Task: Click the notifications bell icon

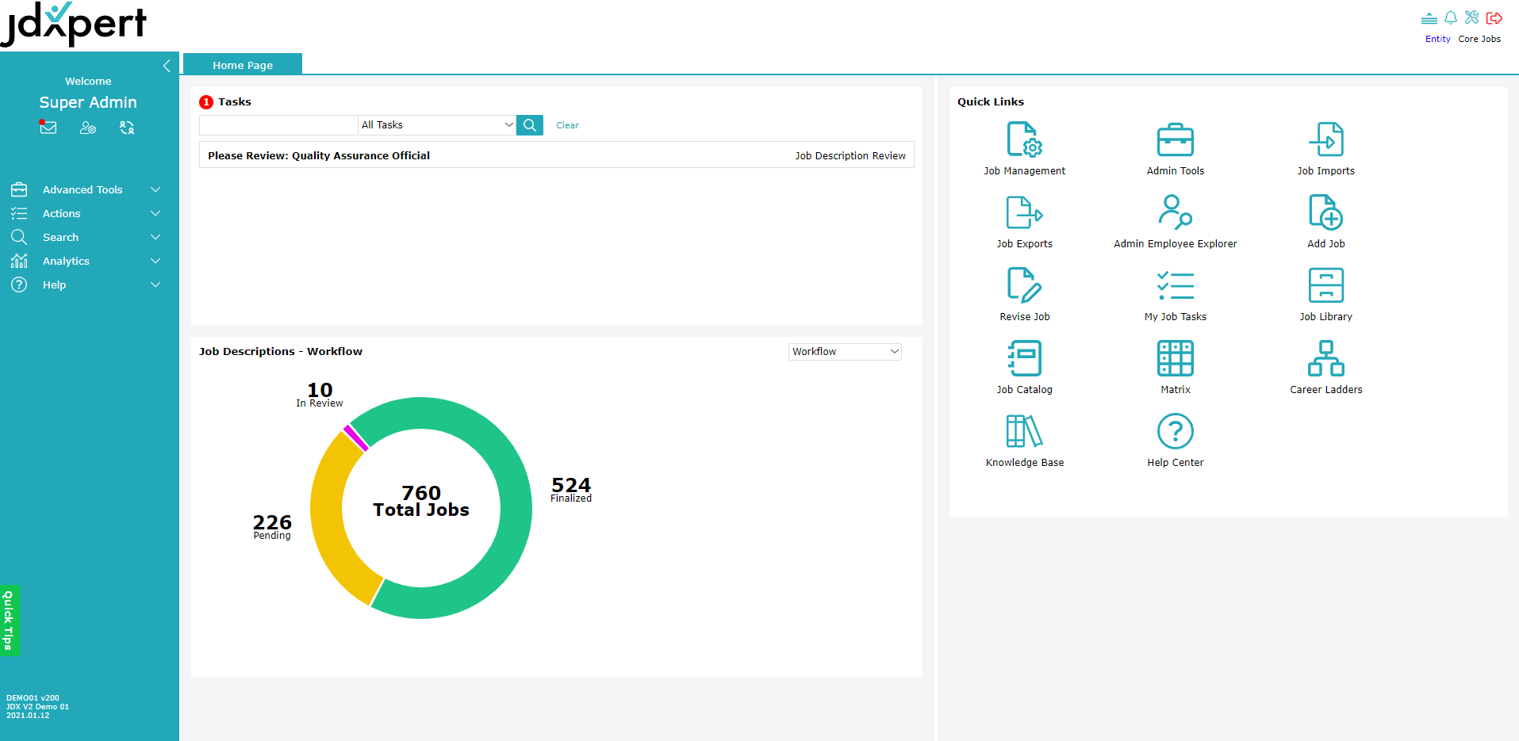Action: [x=1451, y=17]
